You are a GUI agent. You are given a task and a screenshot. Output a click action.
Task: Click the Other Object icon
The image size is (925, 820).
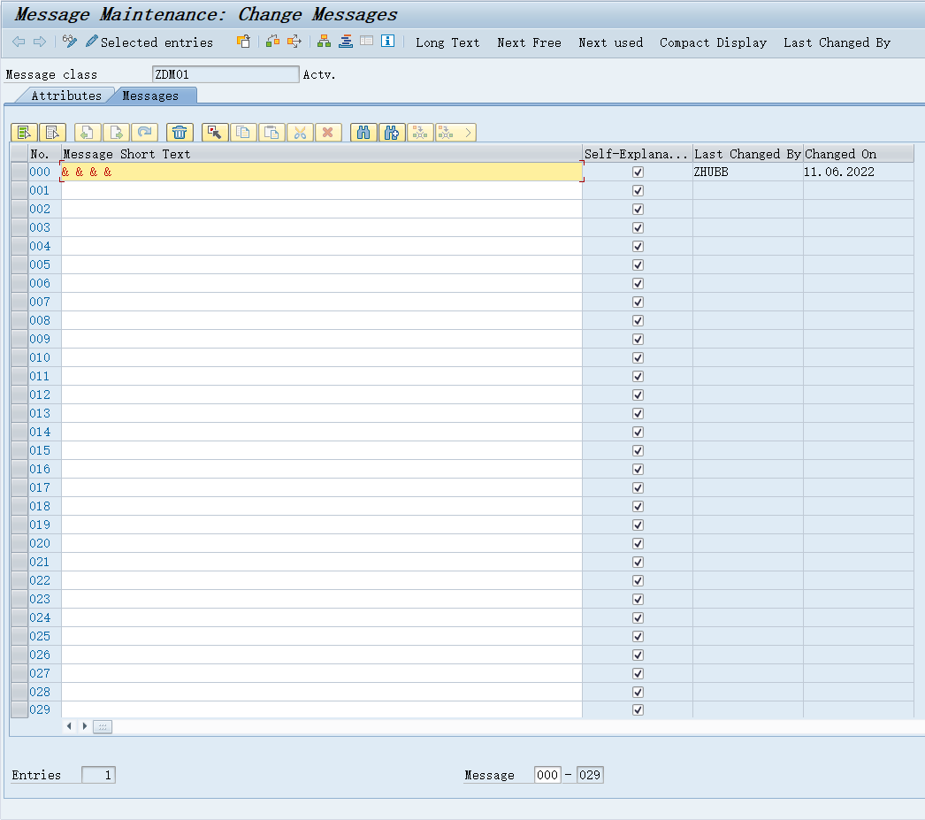[x=244, y=42]
